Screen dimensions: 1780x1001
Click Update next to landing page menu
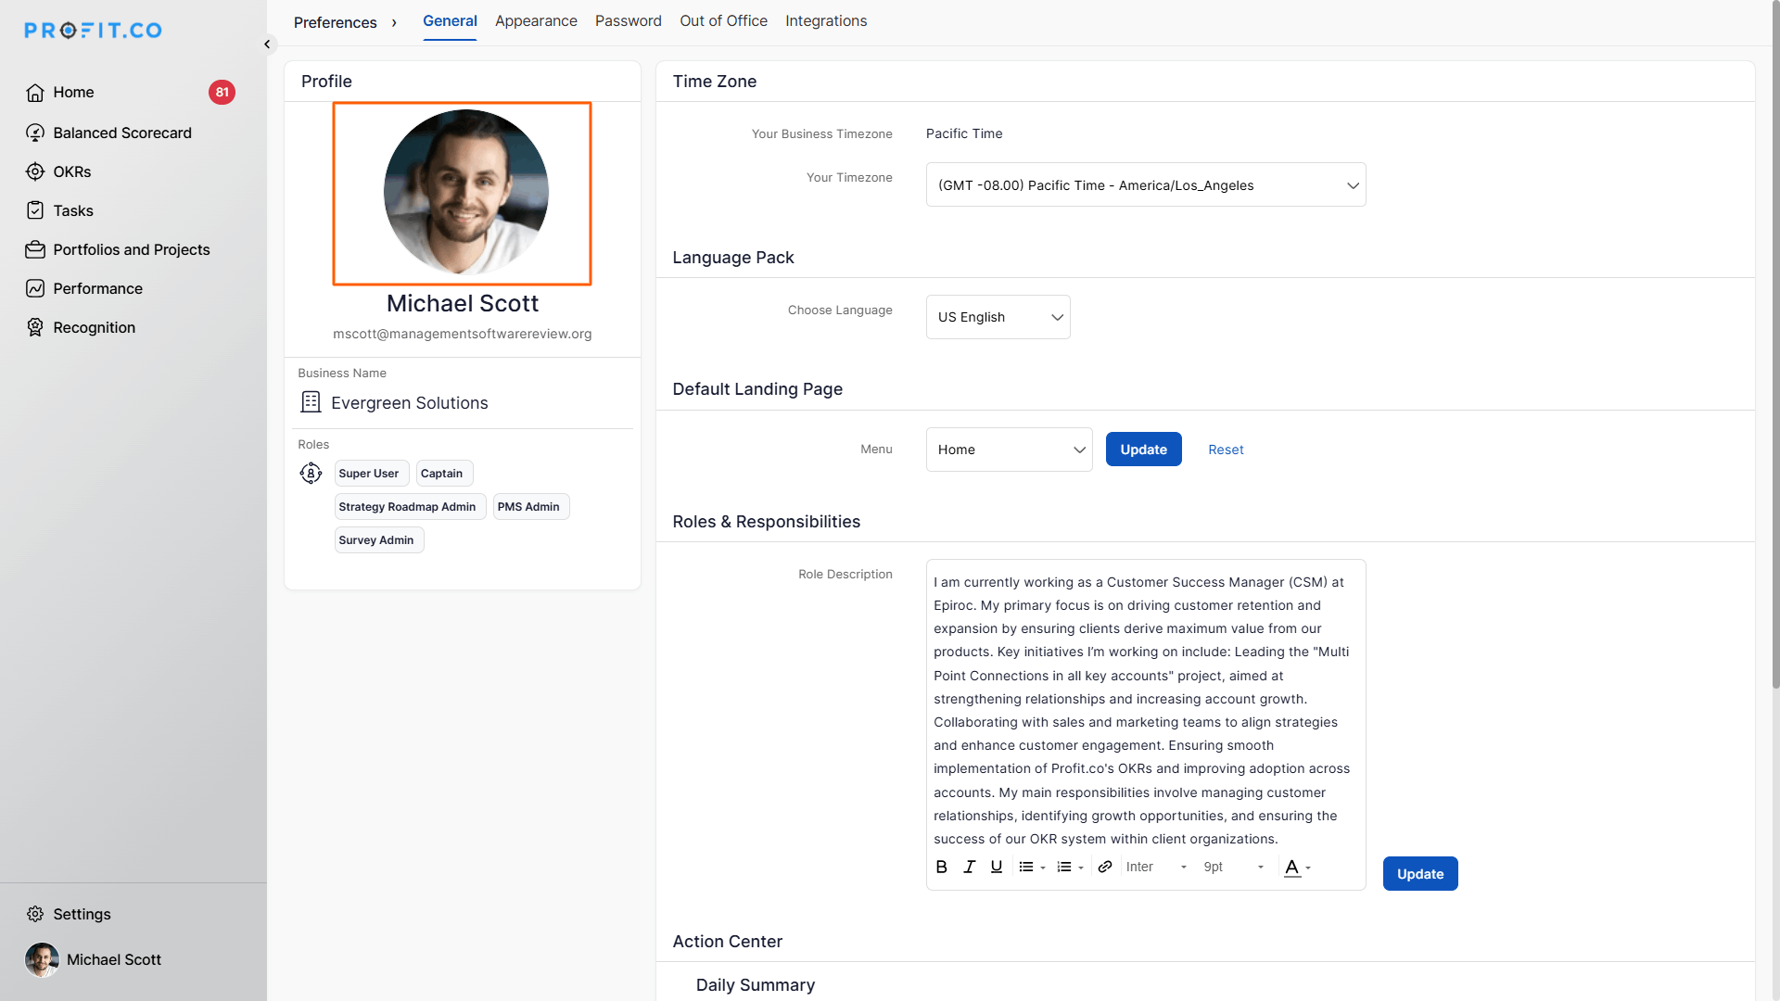[1143, 450]
